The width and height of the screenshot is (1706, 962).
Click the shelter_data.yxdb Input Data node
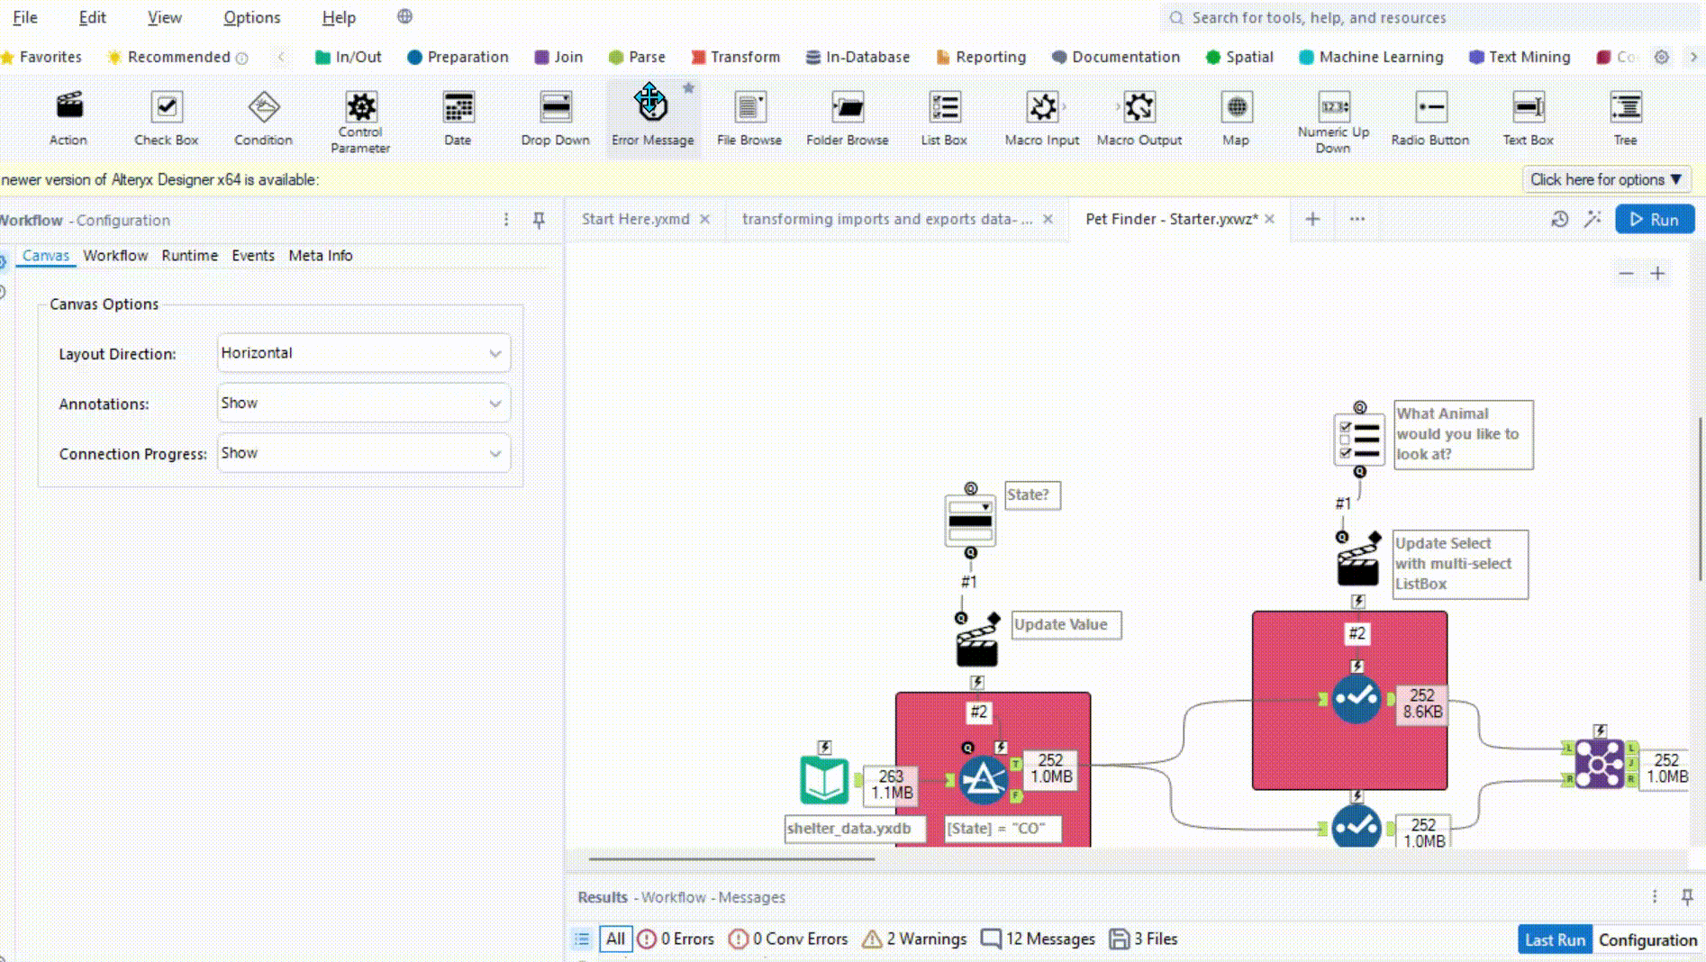point(823,780)
